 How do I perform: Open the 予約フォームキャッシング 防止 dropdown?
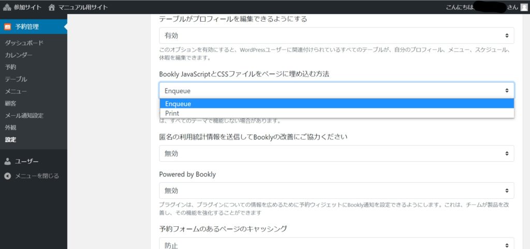click(336, 245)
